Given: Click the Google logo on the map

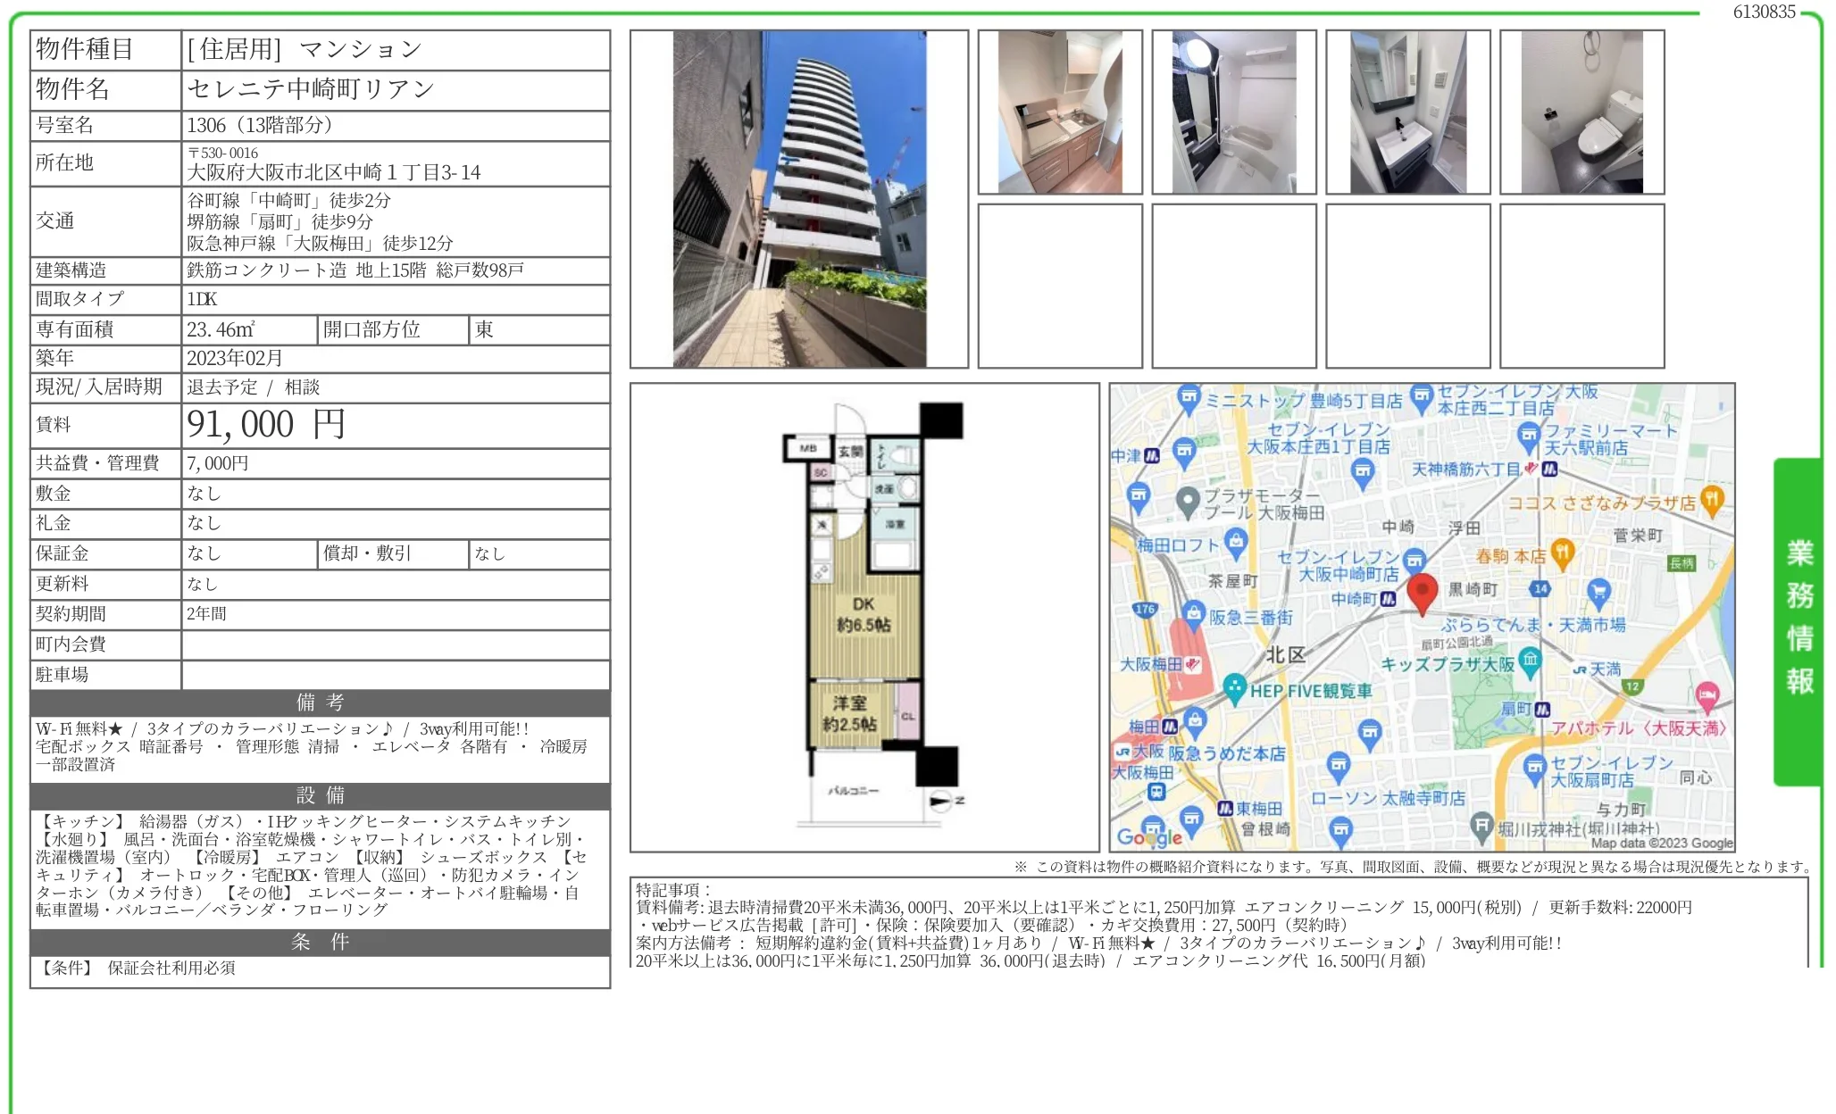Looking at the screenshot, I should [1149, 836].
